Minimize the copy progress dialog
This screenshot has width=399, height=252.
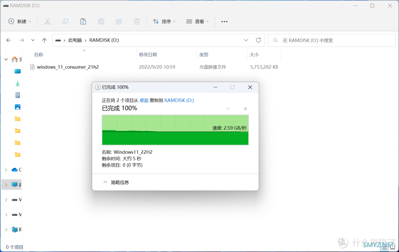[x=215, y=87]
